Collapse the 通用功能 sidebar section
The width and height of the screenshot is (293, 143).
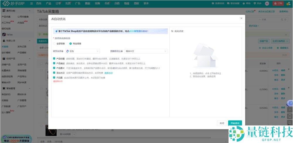30,11
